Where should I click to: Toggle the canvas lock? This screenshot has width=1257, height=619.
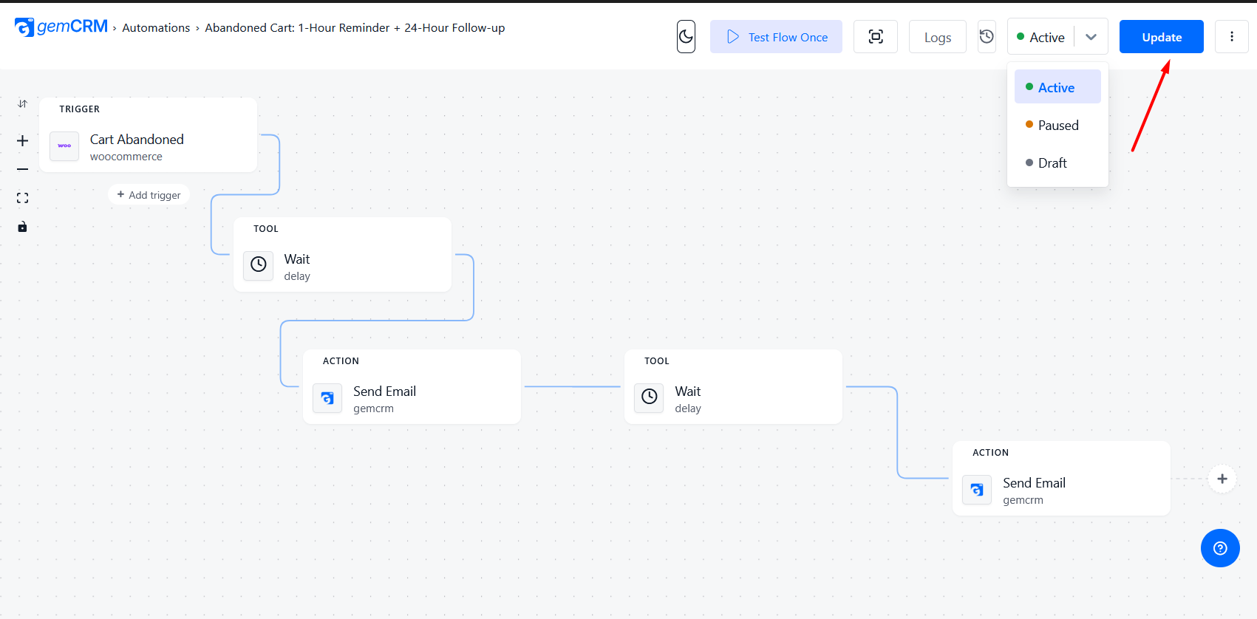pyautogui.click(x=23, y=227)
